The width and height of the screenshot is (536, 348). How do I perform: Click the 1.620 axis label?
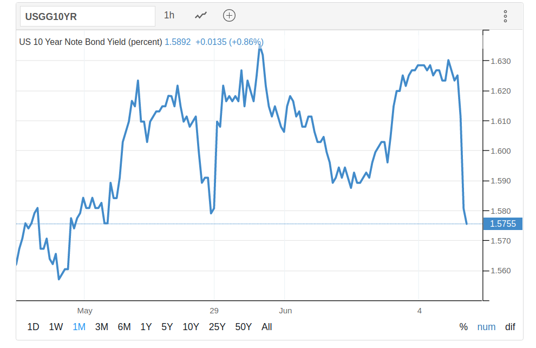[501, 91]
